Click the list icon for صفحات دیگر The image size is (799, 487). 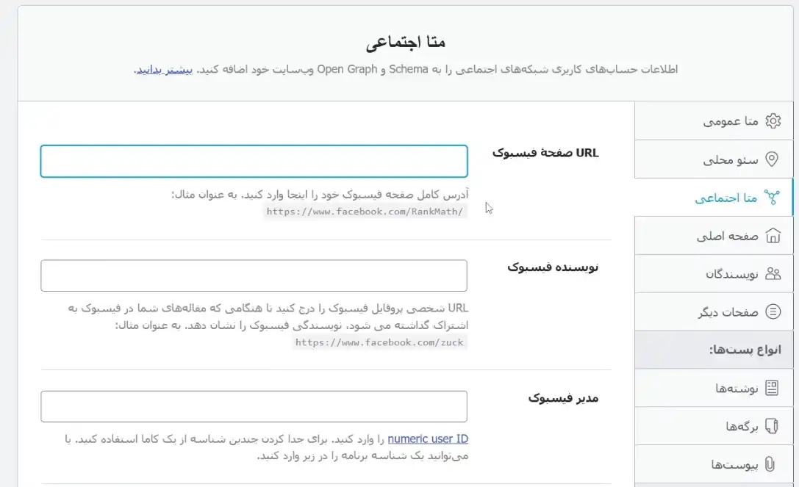(773, 311)
